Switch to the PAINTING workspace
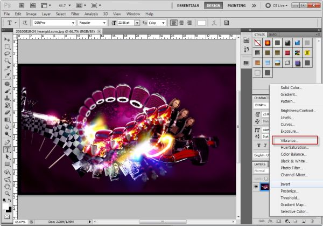 click(x=236, y=5)
